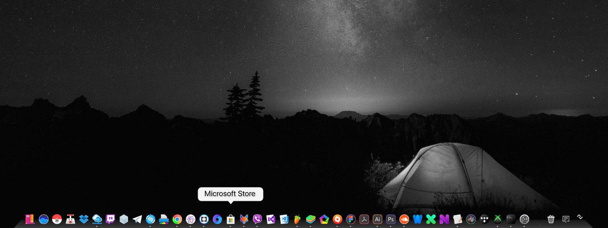Screen dimensions: 608x228
Task: Launch the blue wave sphere dock app
Action: 44,219
